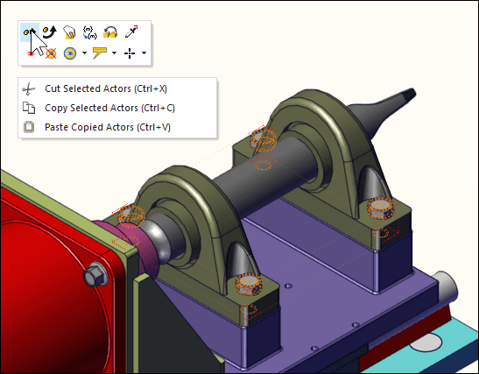Click the crosshair target icon

click(x=130, y=53)
